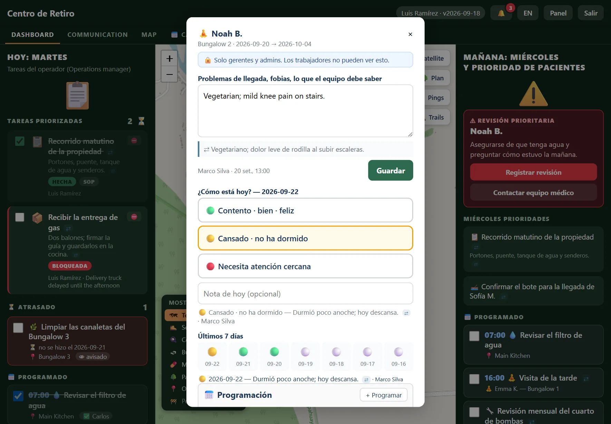Check Limpiar las canaletas del Bungalow 3

click(x=18, y=327)
